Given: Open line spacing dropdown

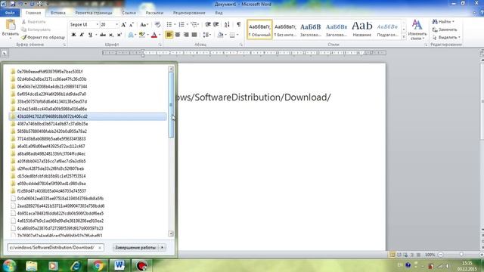Looking at the screenshot, I should [206, 35].
